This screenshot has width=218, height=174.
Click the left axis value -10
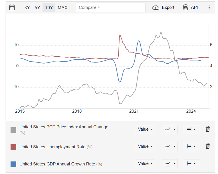(15, 87)
